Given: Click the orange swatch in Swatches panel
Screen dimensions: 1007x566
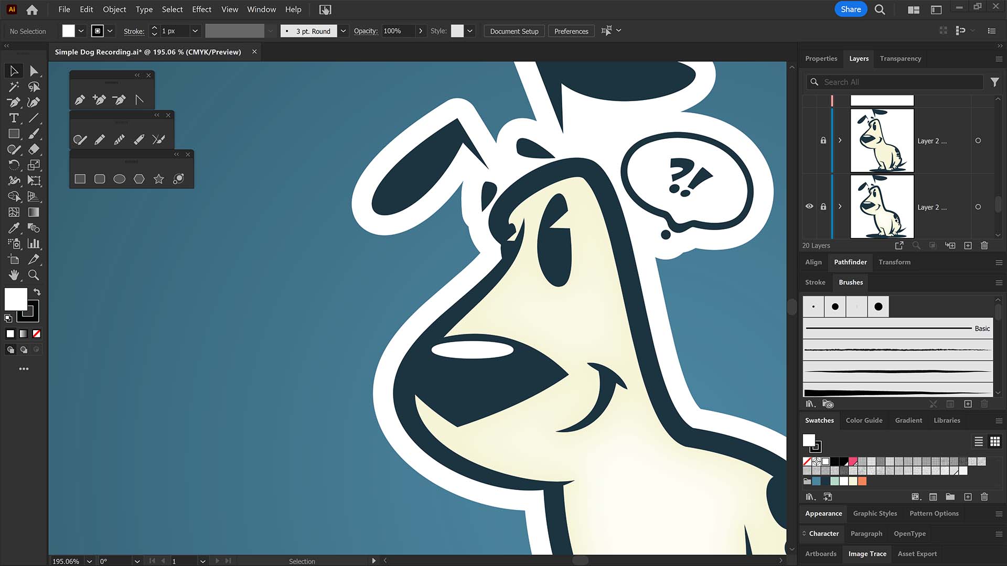Looking at the screenshot, I should click(862, 481).
